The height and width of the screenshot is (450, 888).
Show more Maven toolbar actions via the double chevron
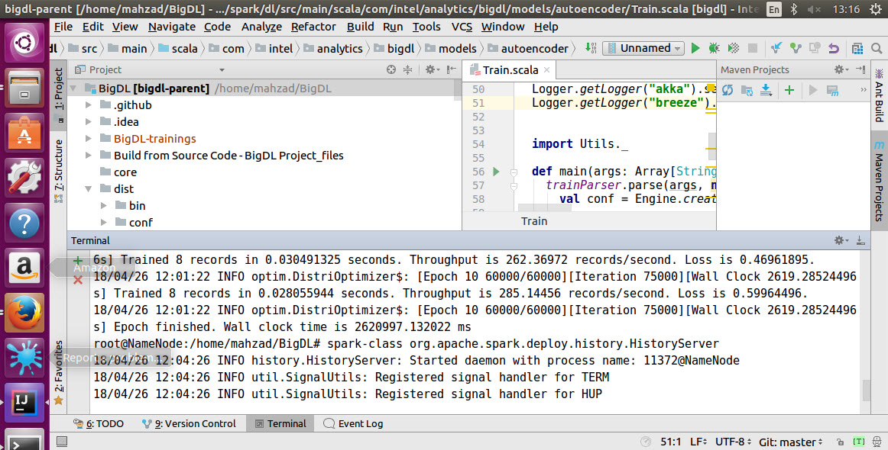point(863,90)
